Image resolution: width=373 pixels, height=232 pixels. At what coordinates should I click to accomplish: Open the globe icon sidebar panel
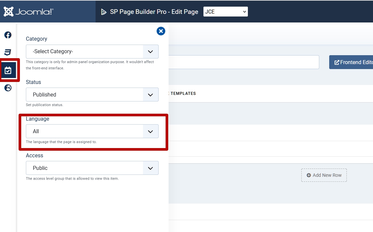(8, 88)
